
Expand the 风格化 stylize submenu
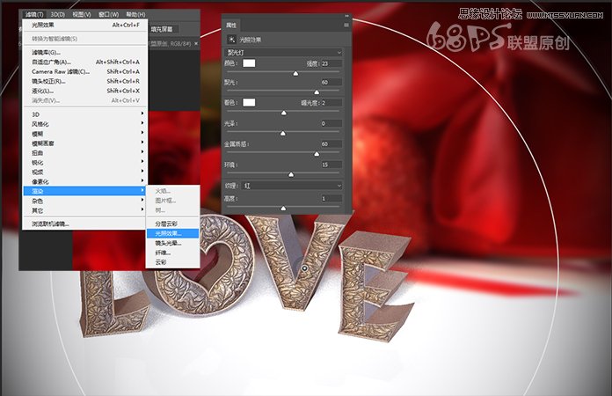tap(85, 124)
